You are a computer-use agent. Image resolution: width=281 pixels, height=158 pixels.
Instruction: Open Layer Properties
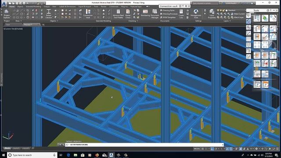click(212, 14)
